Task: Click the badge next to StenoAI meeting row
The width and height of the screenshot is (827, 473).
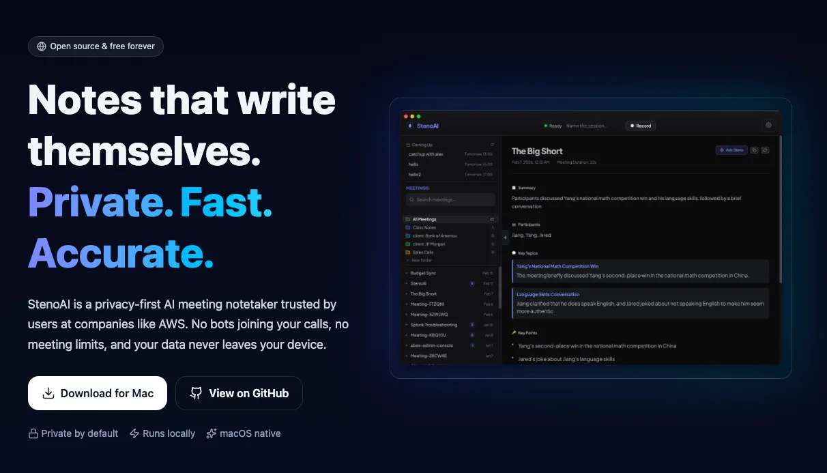Action: [x=472, y=283]
